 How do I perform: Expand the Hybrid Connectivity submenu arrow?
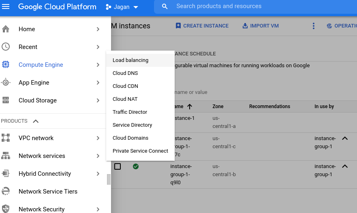coord(98,174)
